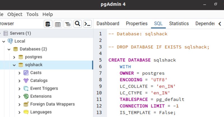Select the SQL tab
The width and height of the screenshot is (224, 117).
click(x=158, y=23)
